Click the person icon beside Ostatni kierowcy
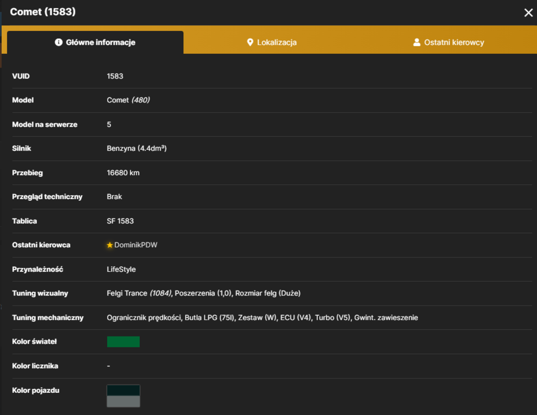The height and width of the screenshot is (415, 537). pyautogui.click(x=417, y=42)
